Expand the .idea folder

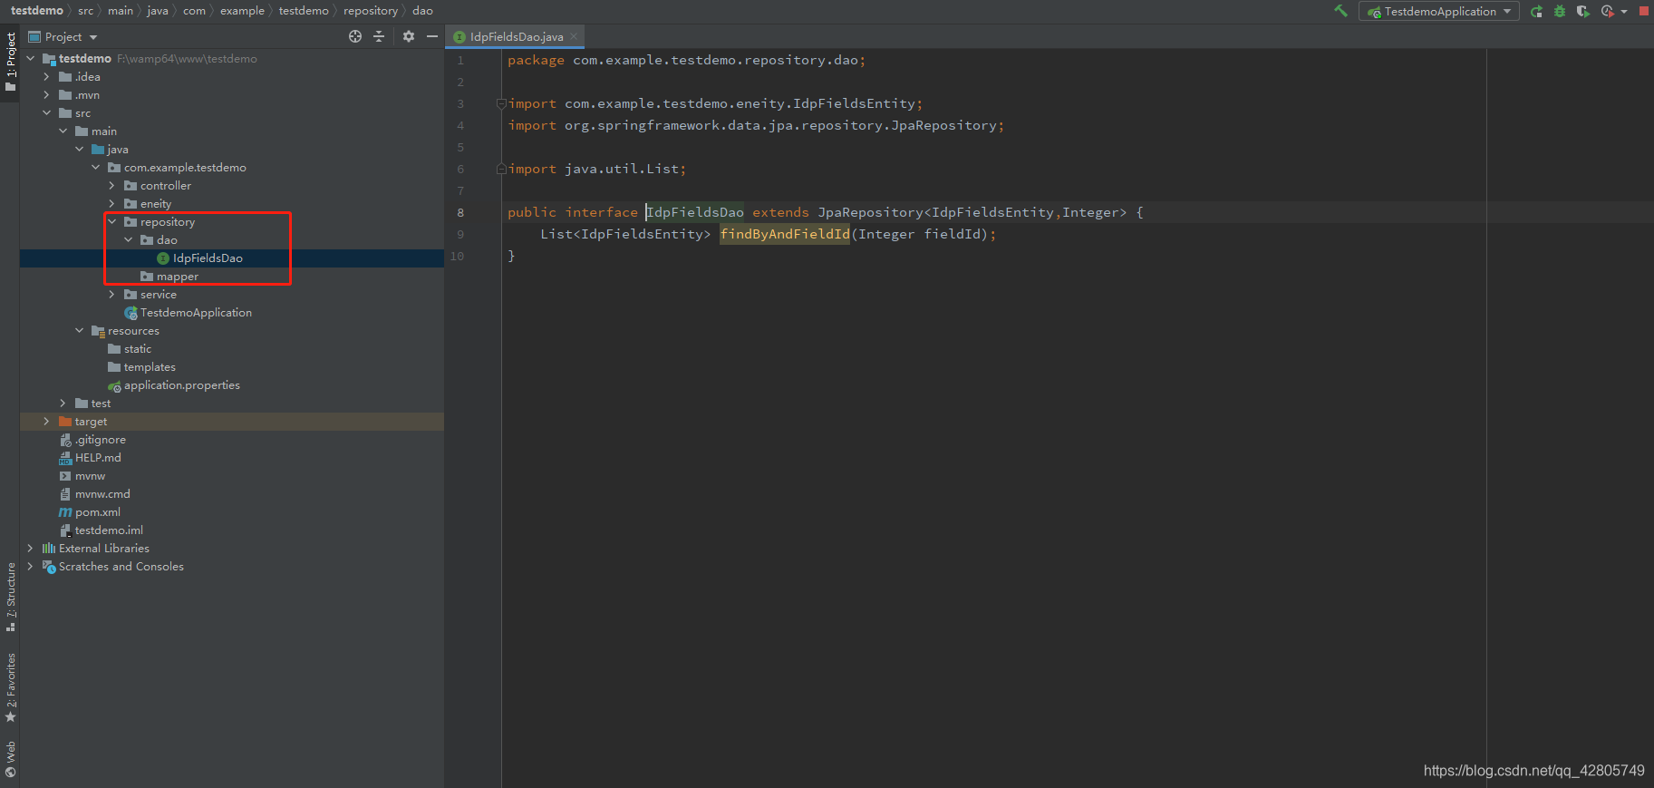[47, 76]
